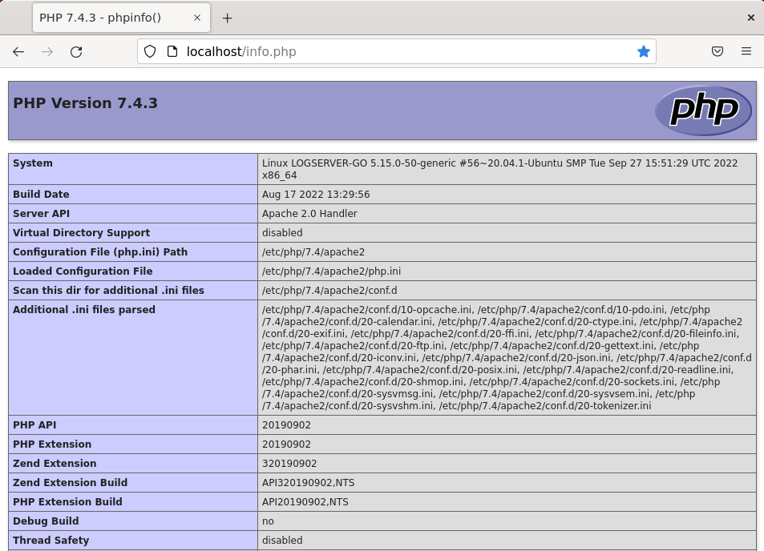Open a new browser tab
The width and height of the screenshot is (764, 551).
coord(228,18)
